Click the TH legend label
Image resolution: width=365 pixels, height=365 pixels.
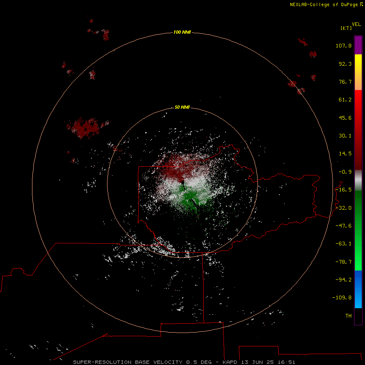(x=348, y=316)
